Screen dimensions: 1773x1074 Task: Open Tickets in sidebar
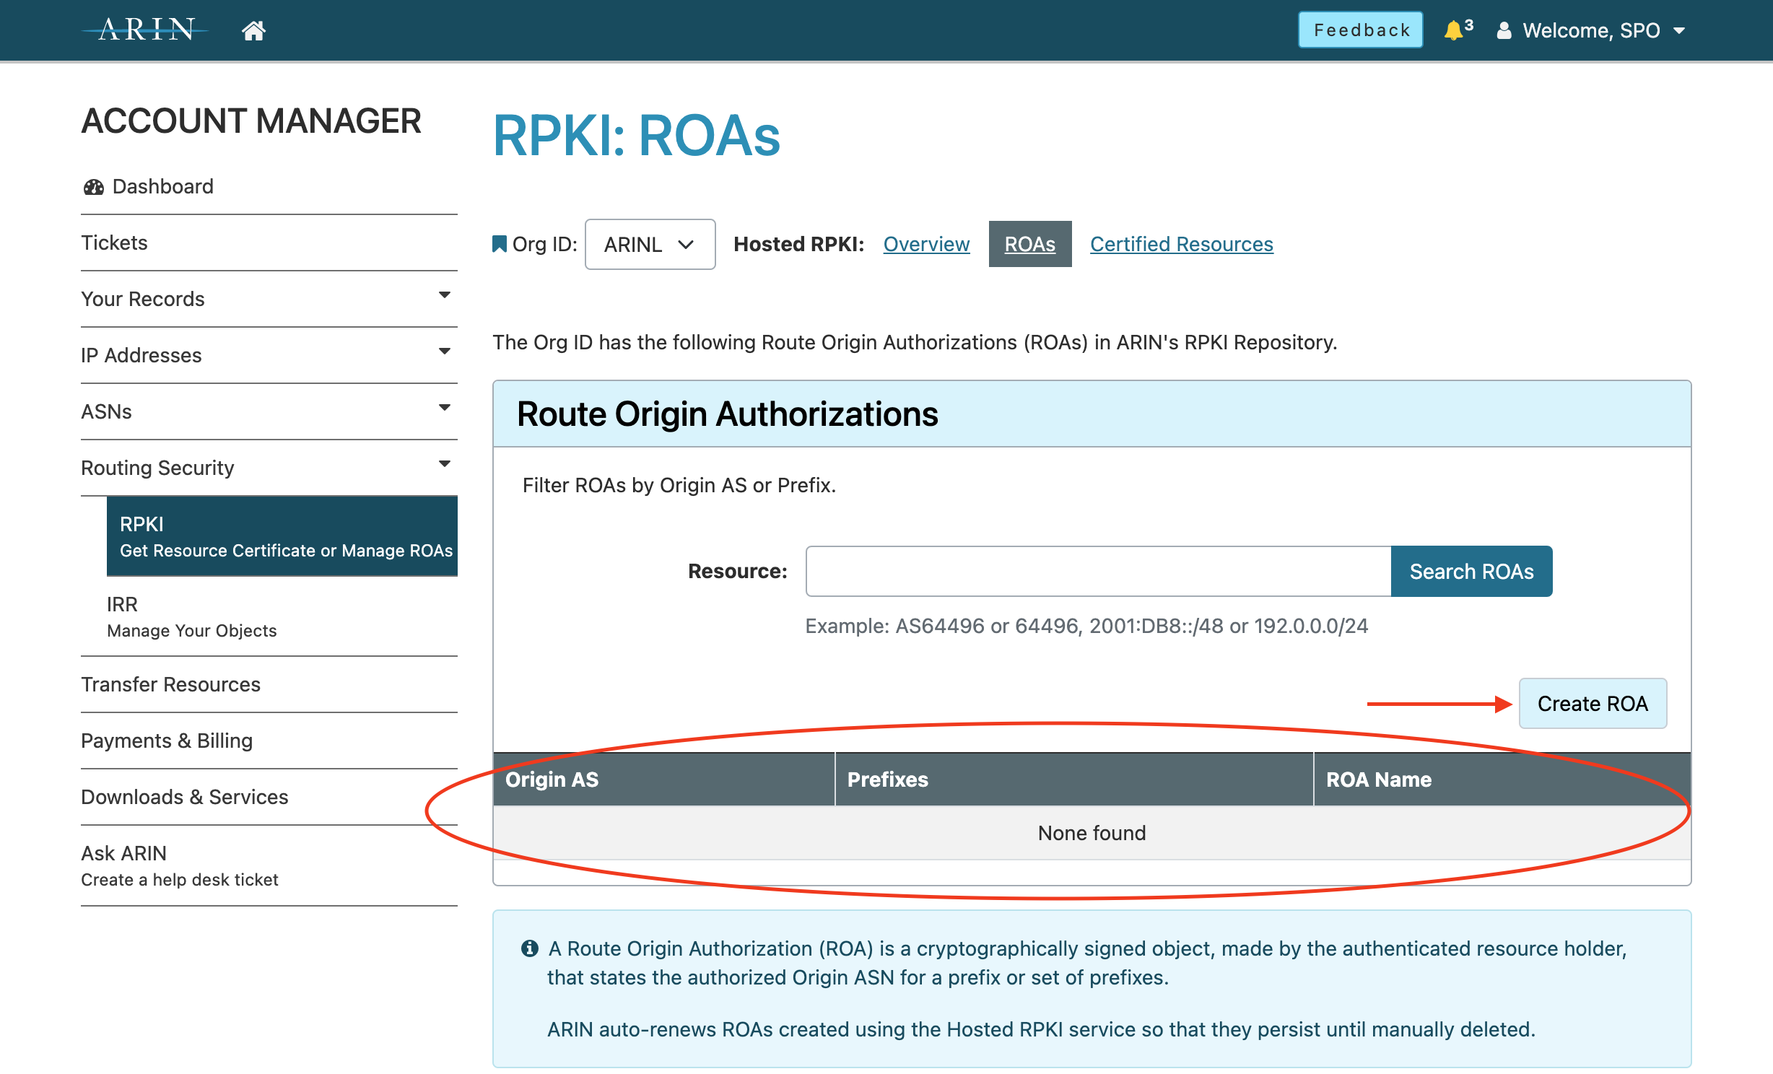pyautogui.click(x=269, y=243)
